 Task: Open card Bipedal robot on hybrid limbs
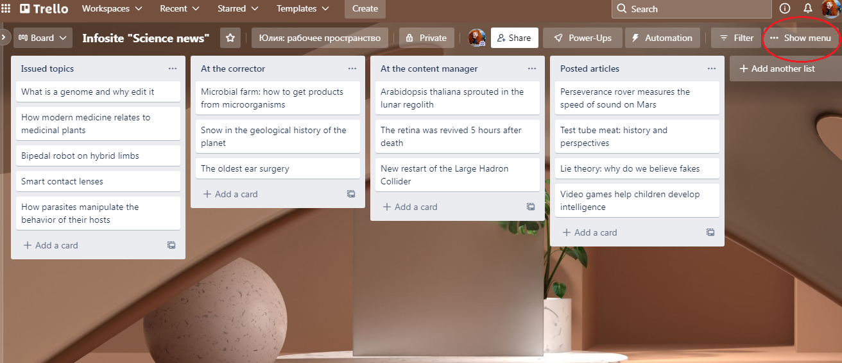coord(98,156)
